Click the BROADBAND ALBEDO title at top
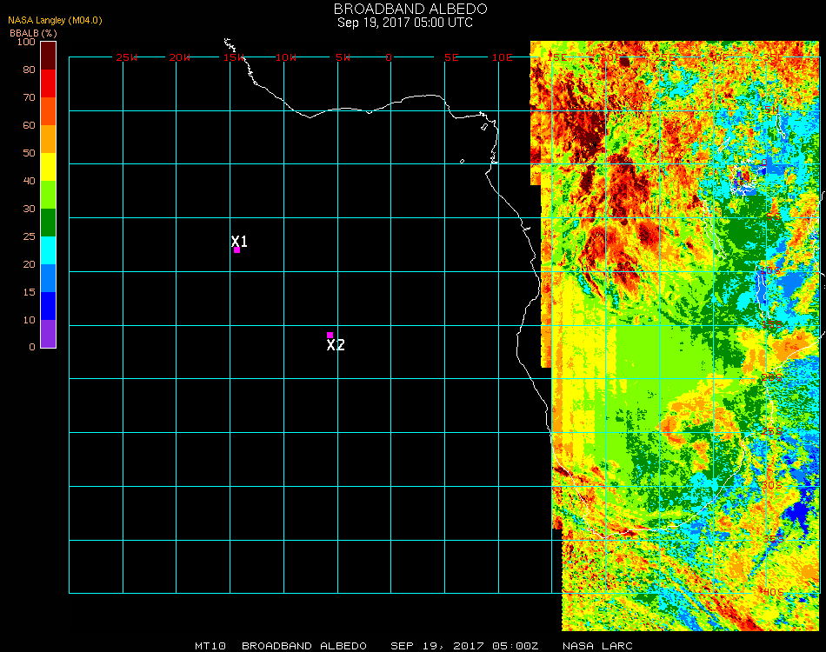This screenshot has width=826, height=652. pos(405,9)
